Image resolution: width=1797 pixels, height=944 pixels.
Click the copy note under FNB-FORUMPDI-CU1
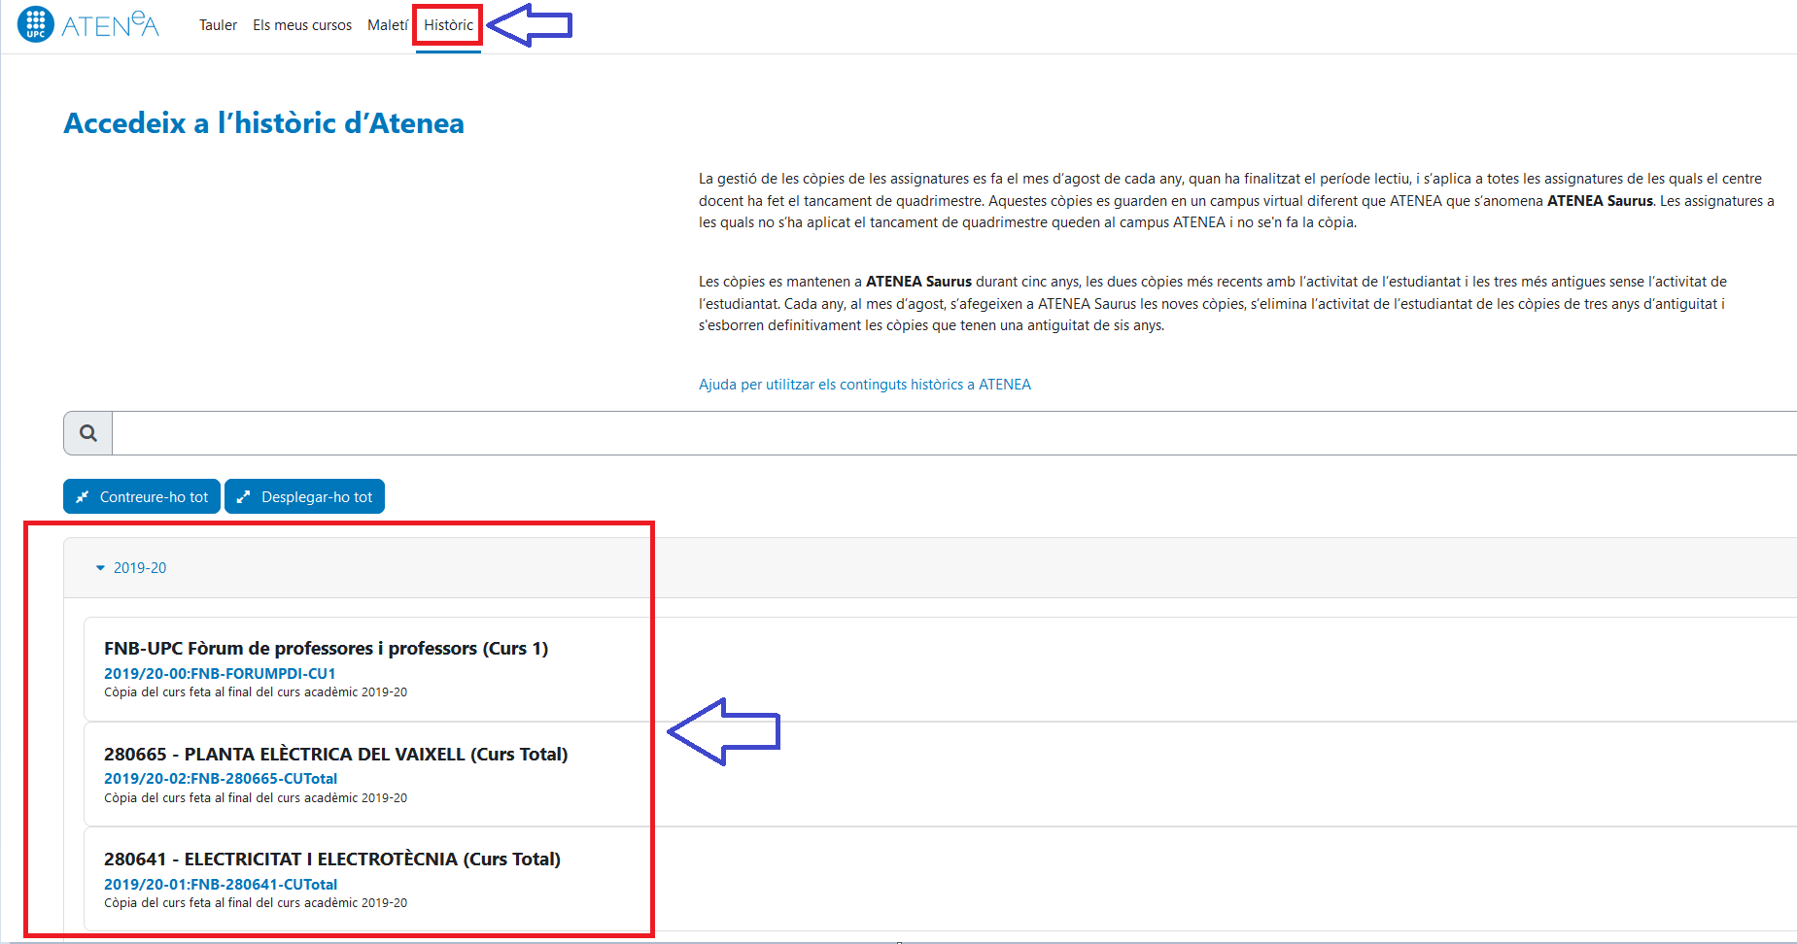256,692
